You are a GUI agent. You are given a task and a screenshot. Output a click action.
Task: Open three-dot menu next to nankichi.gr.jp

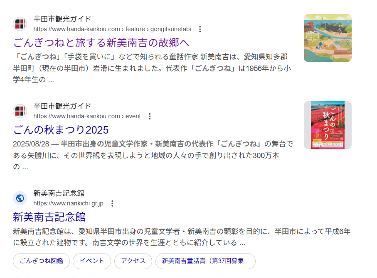(112, 204)
